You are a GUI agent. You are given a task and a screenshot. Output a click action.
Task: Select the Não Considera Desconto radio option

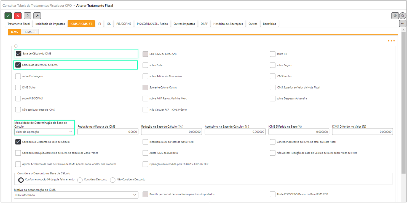pyautogui.click(x=113, y=180)
